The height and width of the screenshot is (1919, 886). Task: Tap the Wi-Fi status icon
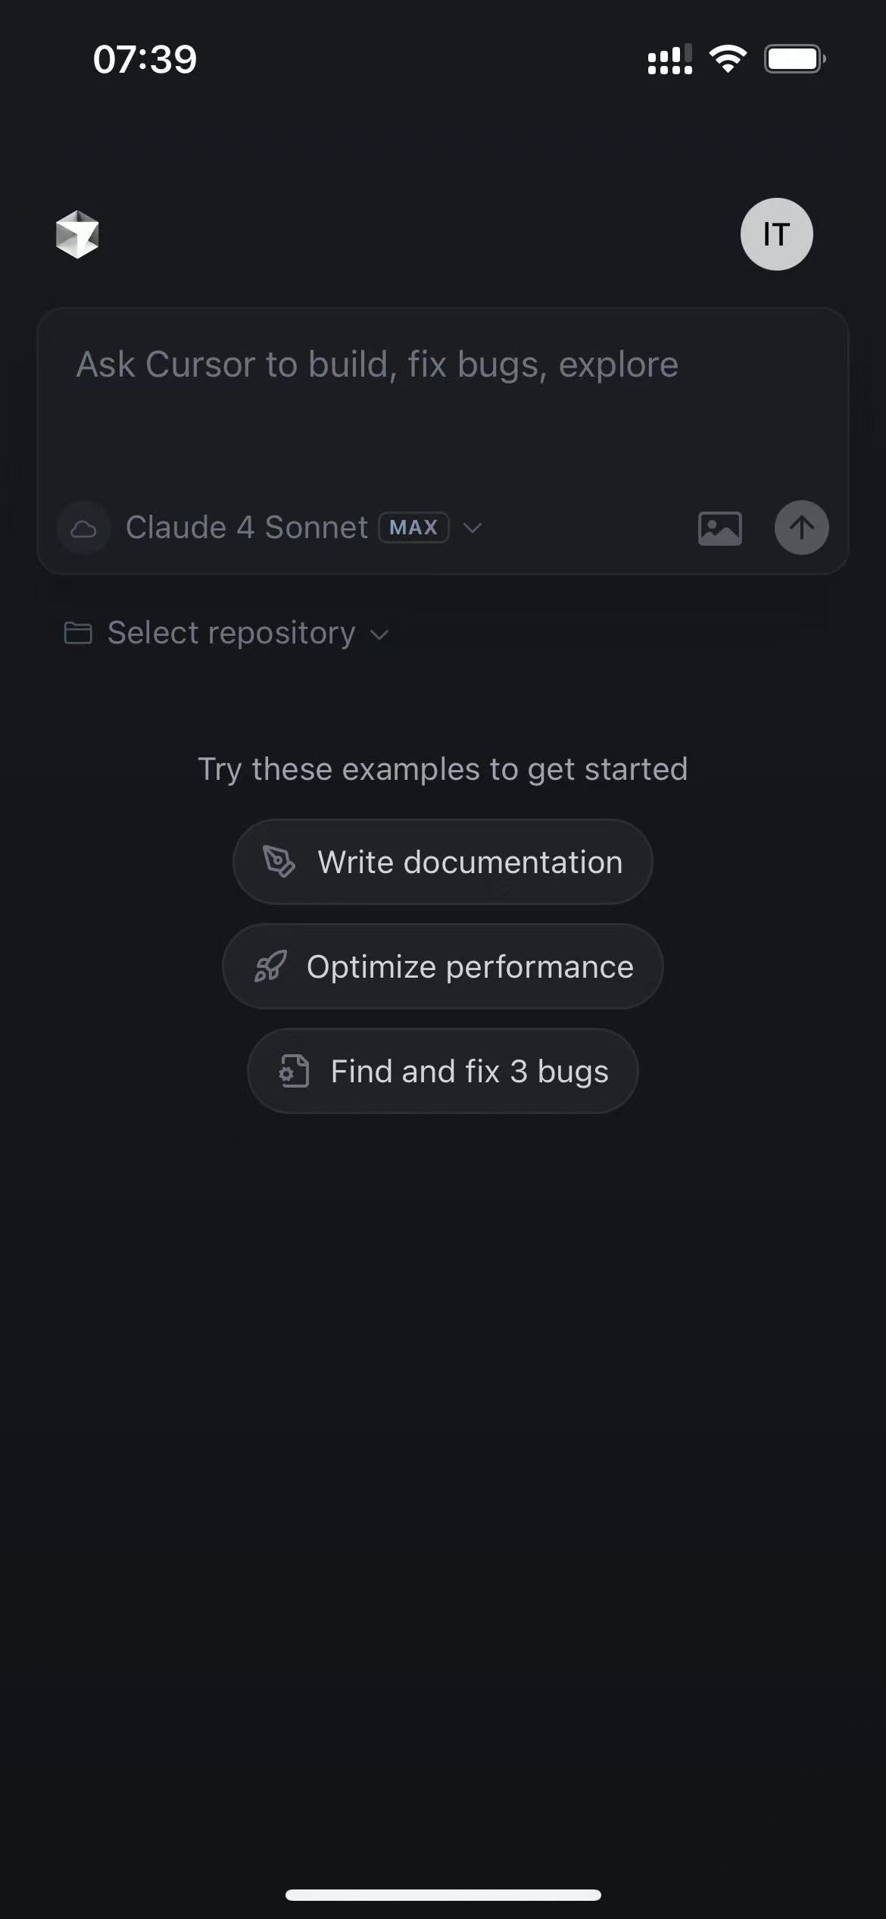point(728,58)
